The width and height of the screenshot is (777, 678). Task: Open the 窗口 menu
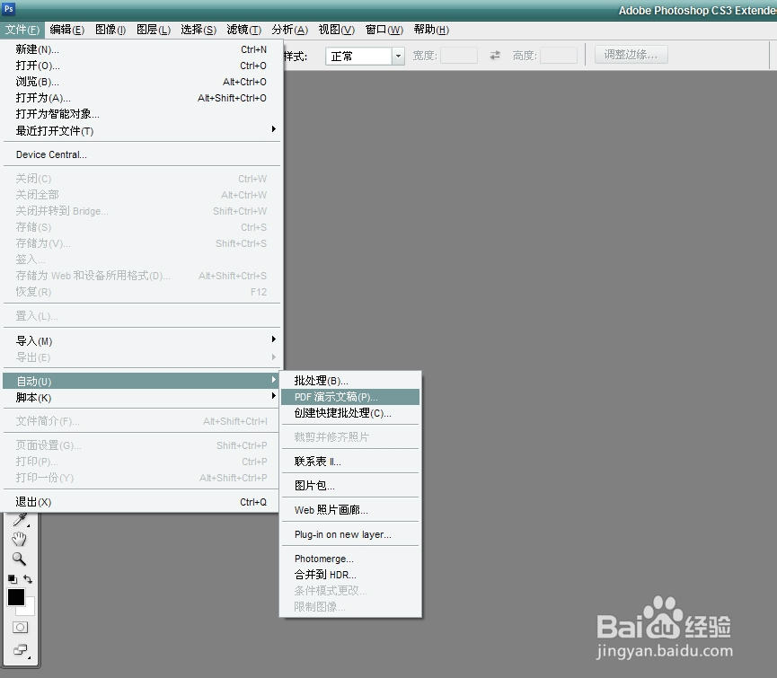point(384,30)
